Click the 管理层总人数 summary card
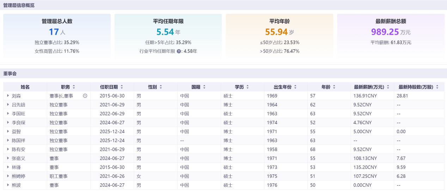Screen dimensions: 447x191 (x=57, y=36)
